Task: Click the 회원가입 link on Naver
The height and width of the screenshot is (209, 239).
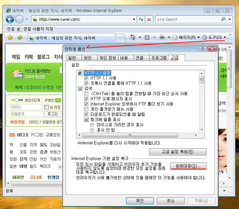Action: (x=18, y=122)
